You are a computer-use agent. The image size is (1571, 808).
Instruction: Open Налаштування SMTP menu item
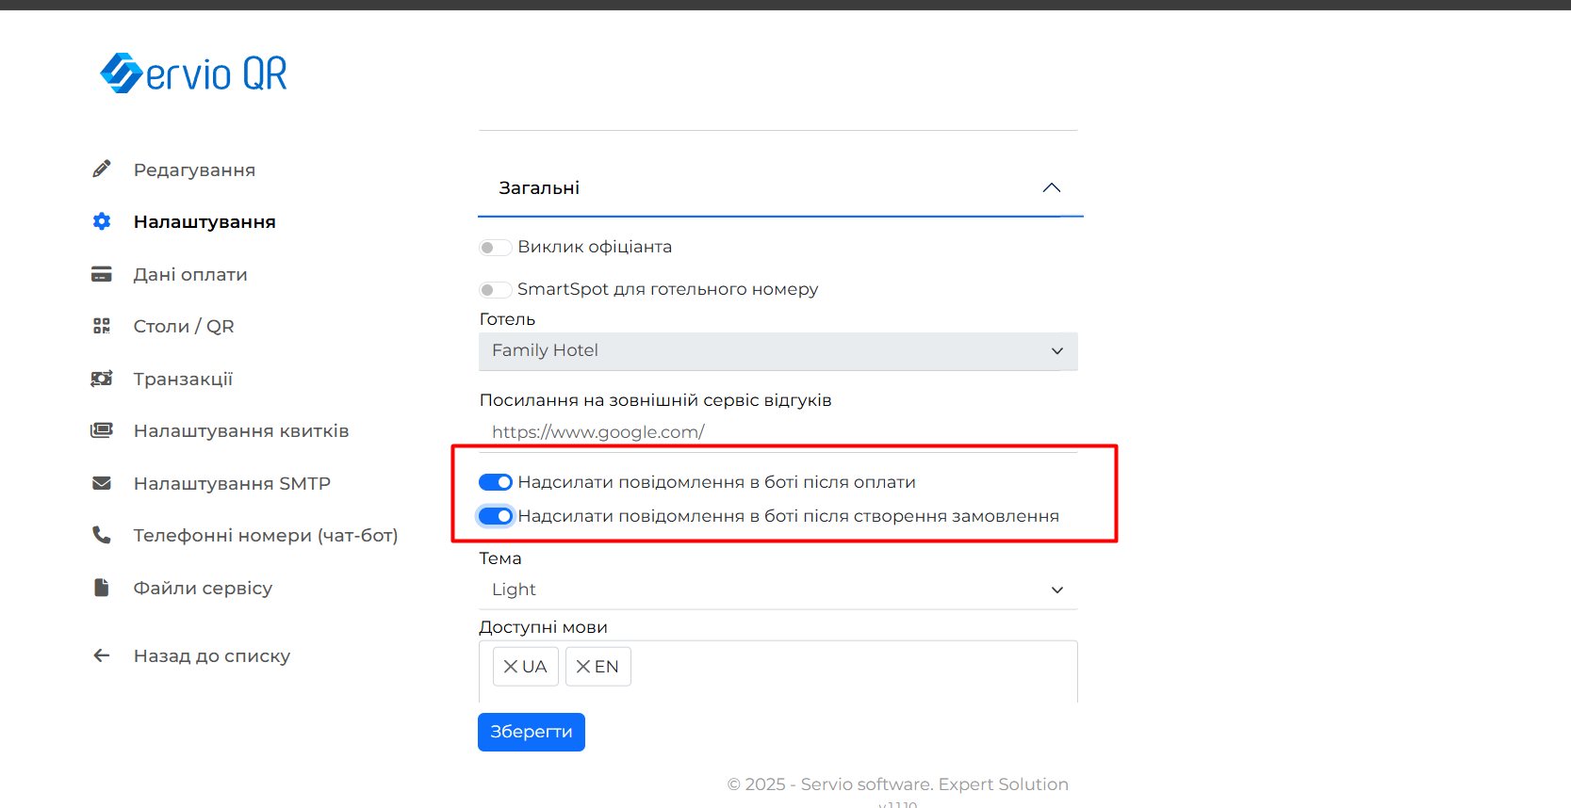tap(232, 483)
